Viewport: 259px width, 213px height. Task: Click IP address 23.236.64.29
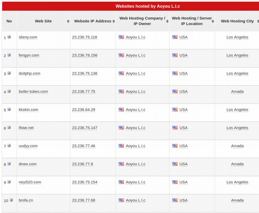[84, 109]
